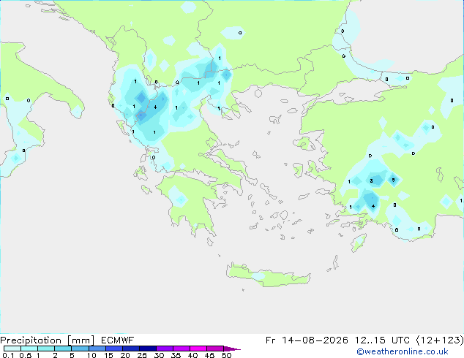Click the 25 to 30 mm legend swatch

coord(147,349)
